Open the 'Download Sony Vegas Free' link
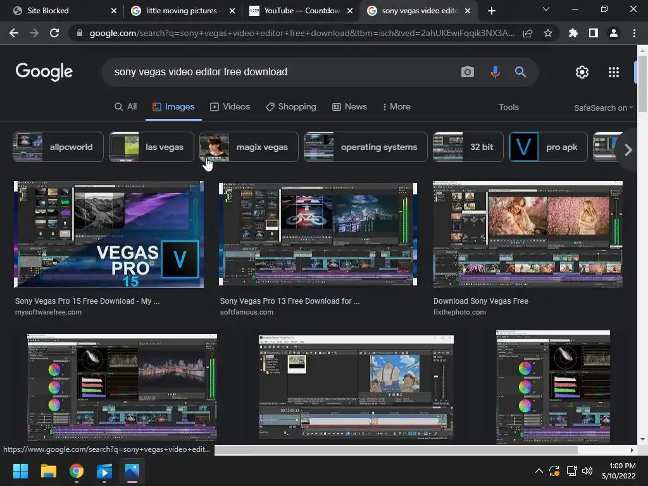 pyautogui.click(x=481, y=301)
